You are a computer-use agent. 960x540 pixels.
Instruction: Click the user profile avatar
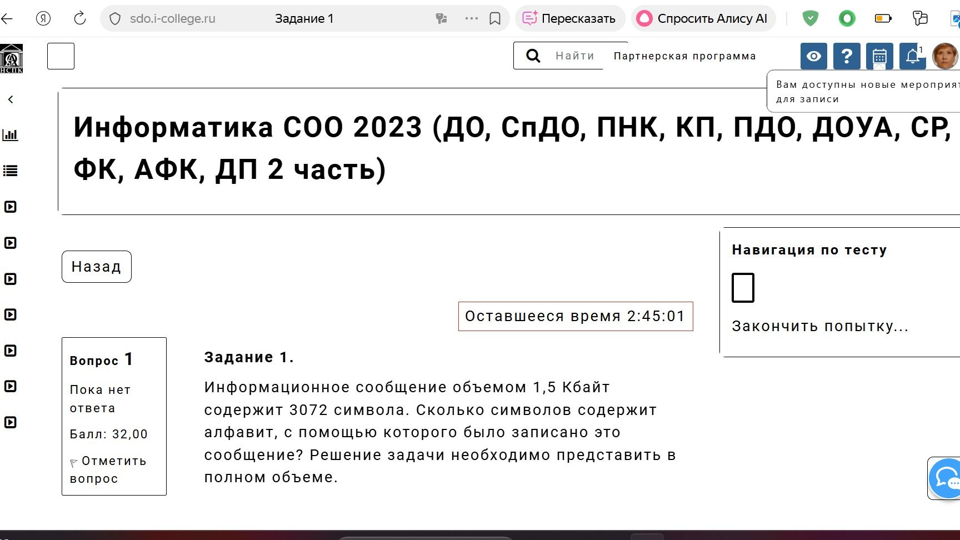(945, 56)
